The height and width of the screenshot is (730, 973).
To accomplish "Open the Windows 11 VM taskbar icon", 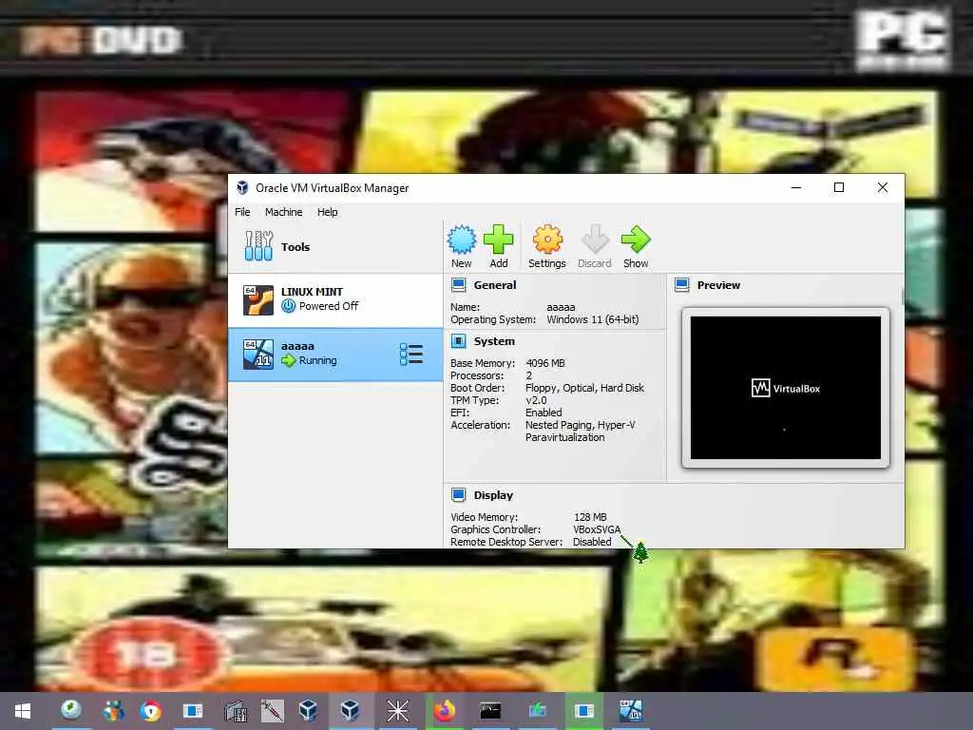I will click(631, 711).
